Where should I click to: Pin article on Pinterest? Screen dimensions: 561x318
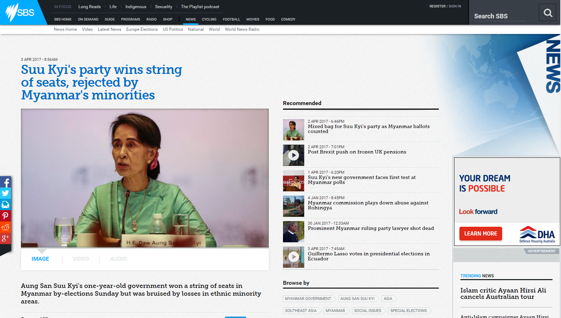[5, 216]
